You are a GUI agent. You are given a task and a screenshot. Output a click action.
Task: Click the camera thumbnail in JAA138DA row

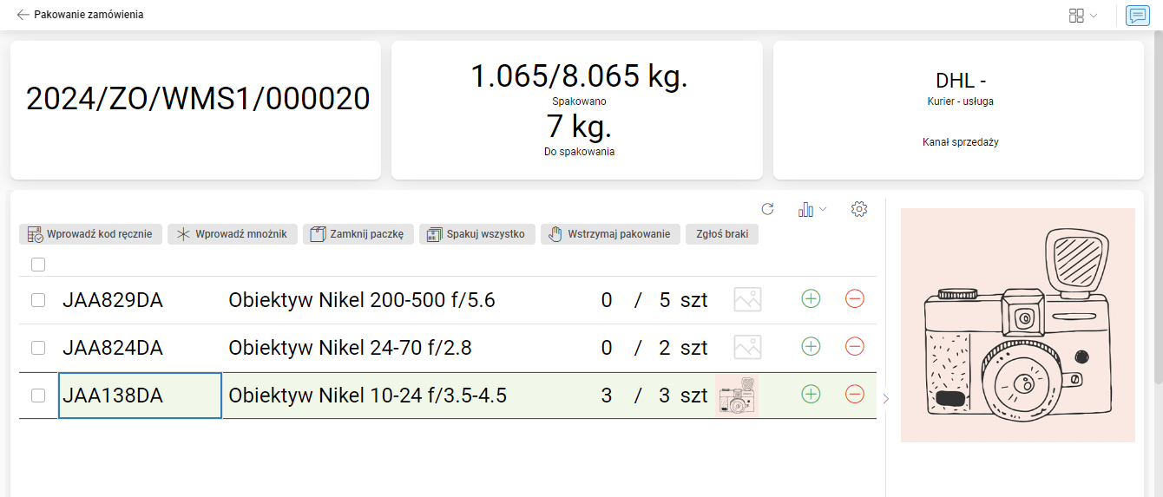(737, 396)
